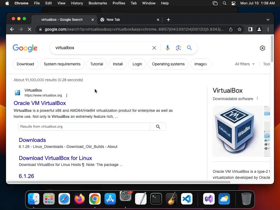Switch to Images results

tap(200, 64)
